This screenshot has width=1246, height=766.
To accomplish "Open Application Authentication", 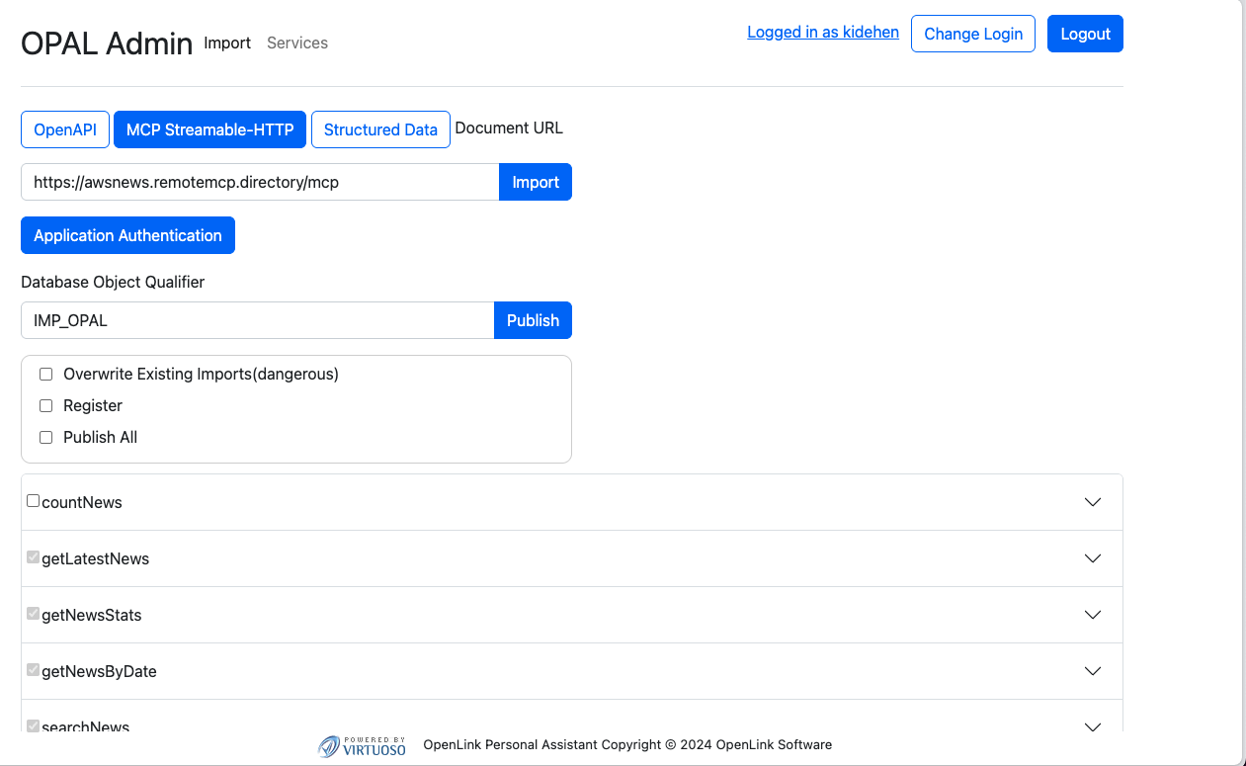I will point(127,235).
